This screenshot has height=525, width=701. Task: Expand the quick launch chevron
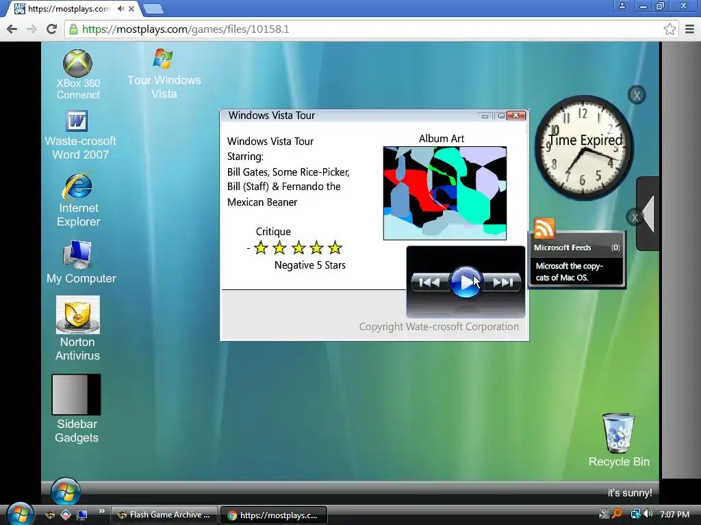tap(102, 511)
